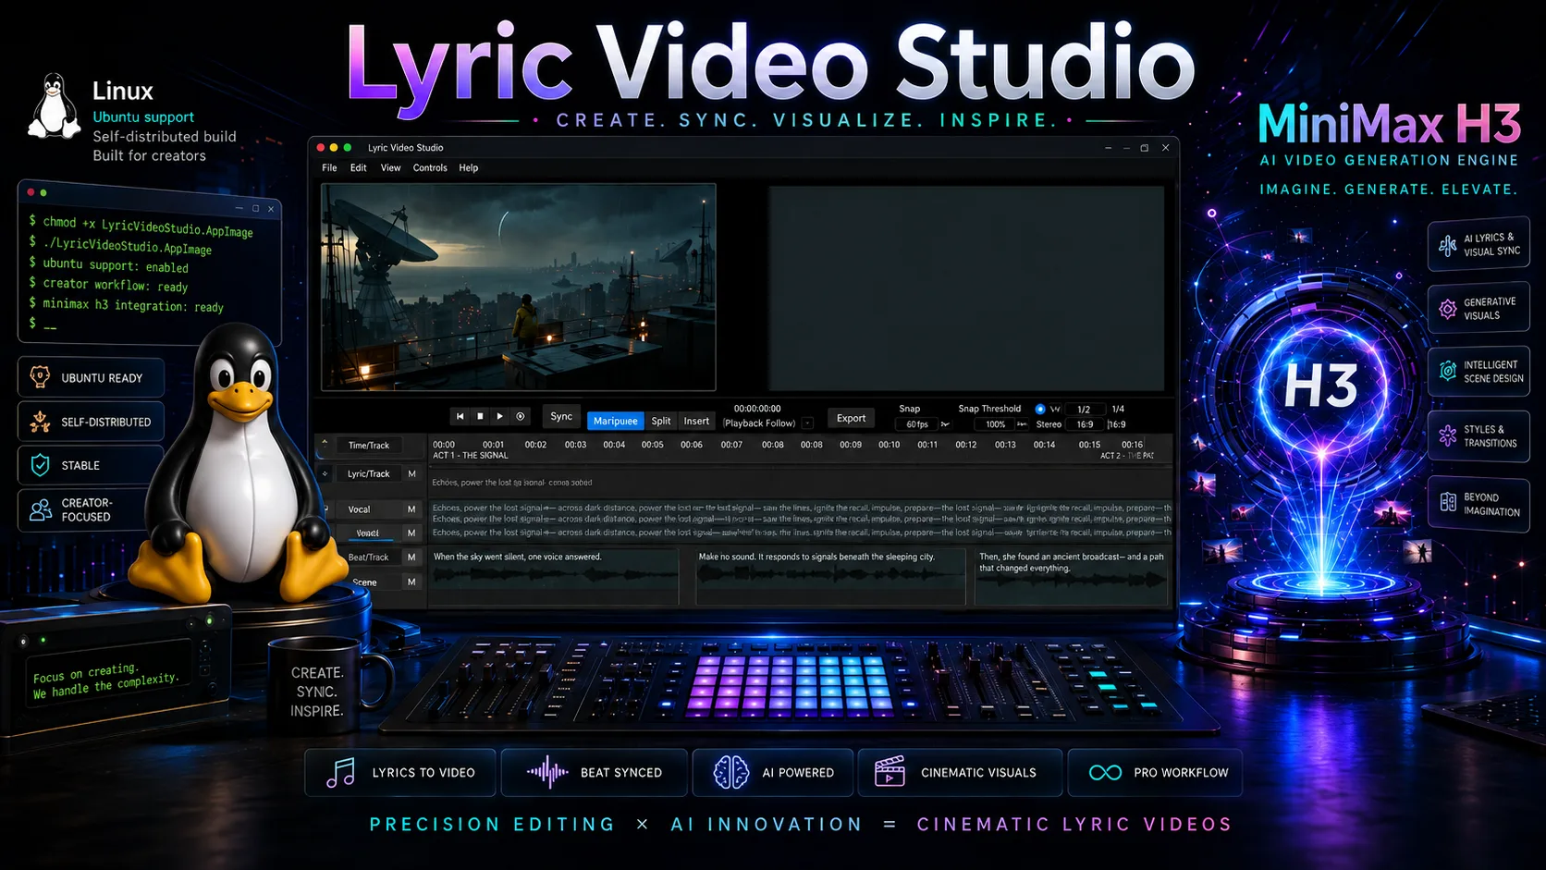Click the green dot on terminal window
Image resolution: width=1546 pixels, height=870 pixels.
point(43,192)
